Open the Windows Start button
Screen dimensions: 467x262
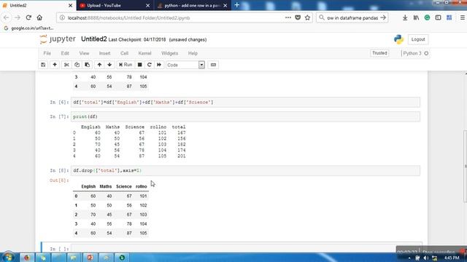pos(8,257)
